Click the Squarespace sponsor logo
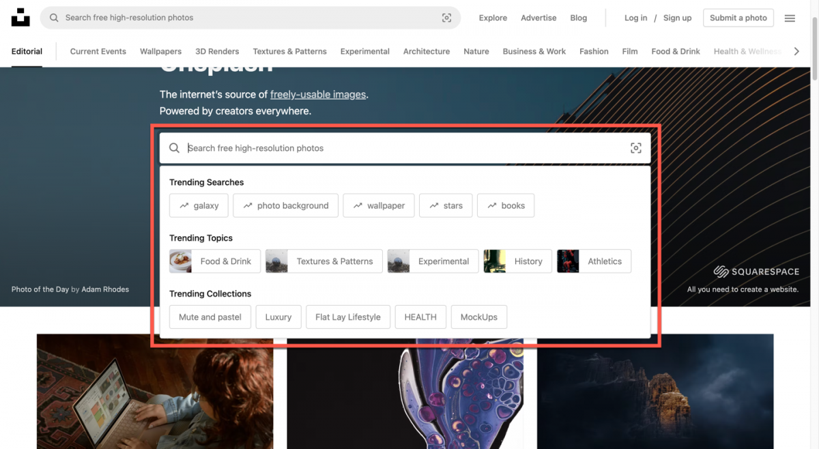The image size is (819, 449). click(756, 272)
